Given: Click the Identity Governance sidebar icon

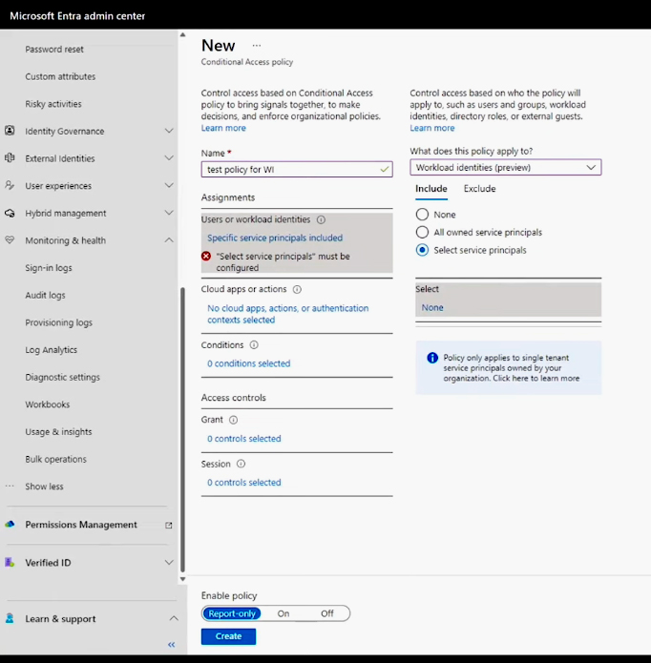Looking at the screenshot, I should (x=10, y=131).
